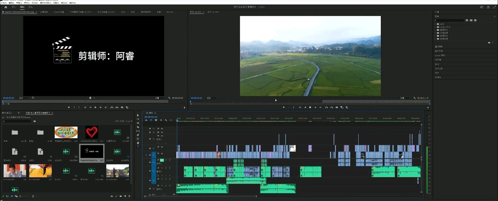Expand the Lumetri presets folder in Effects

[435, 27]
